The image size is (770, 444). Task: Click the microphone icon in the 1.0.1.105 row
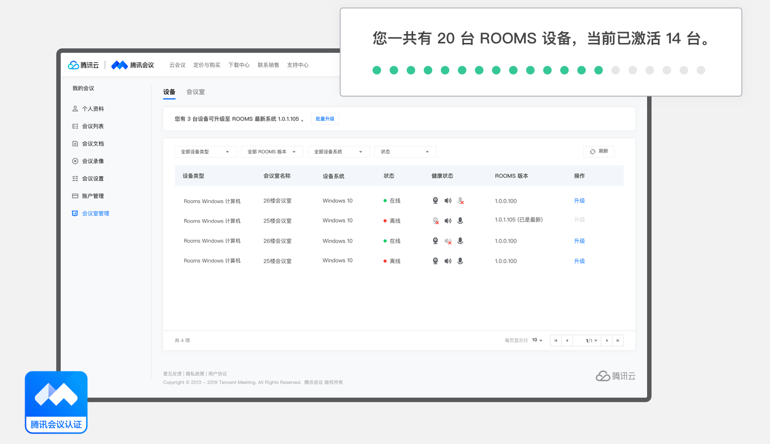click(460, 221)
